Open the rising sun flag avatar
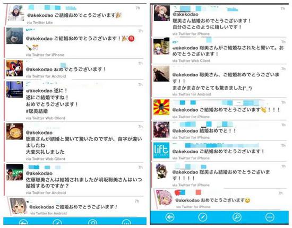 (161, 107)
